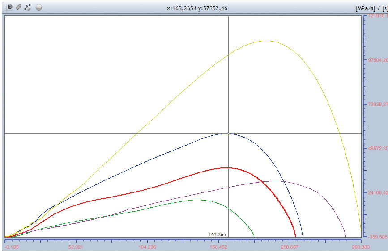This screenshot has width=388, height=251.
Task: Click the 163.265 cursor marker label
Action: point(217,234)
